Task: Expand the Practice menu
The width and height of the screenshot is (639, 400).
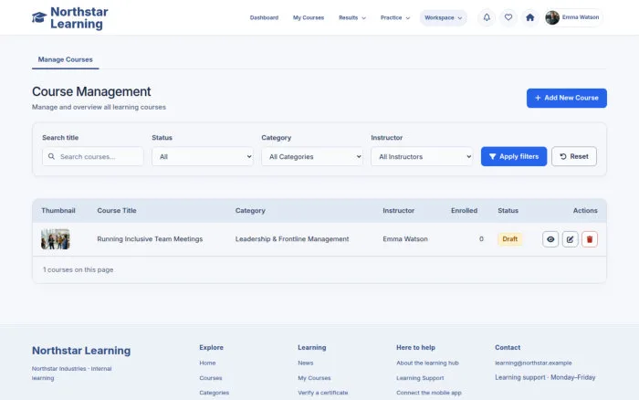Action: (395, 17)
